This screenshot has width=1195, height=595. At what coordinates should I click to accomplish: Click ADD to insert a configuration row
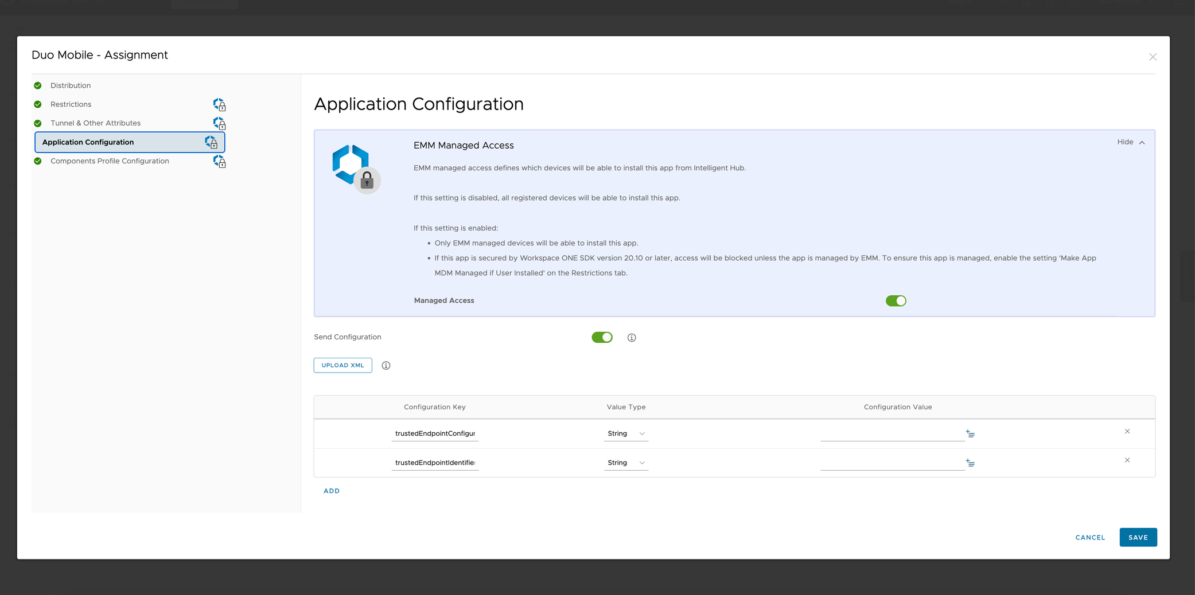[x=332, y=491]
